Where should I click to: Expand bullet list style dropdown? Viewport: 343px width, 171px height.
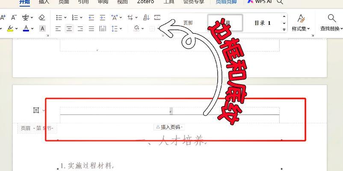click(x=65, y=18)
